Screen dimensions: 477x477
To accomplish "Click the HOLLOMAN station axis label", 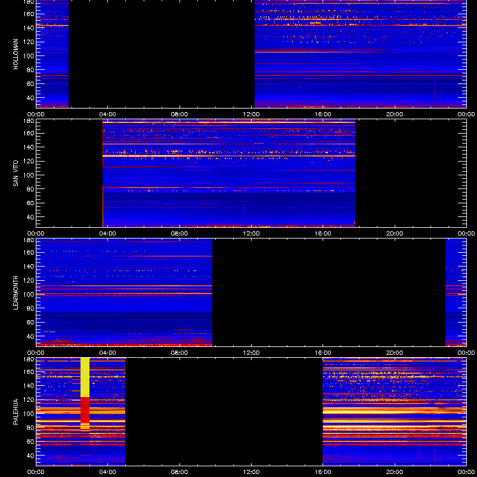I will coord(16,54).
